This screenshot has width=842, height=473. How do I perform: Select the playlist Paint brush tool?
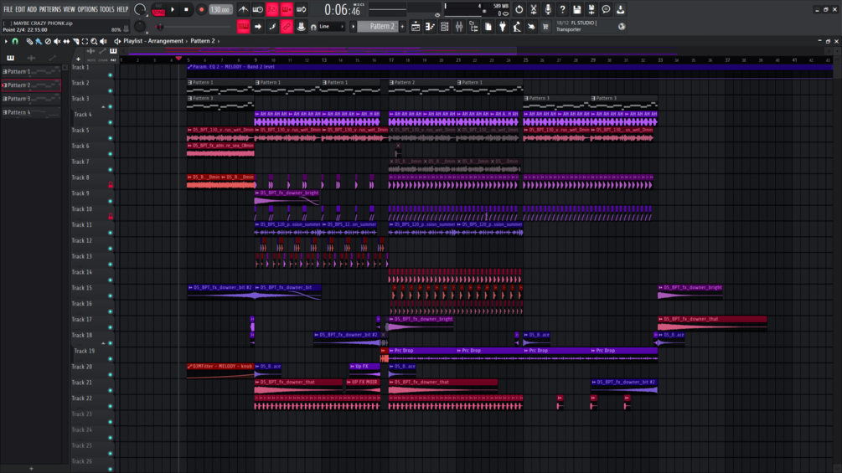39,41
